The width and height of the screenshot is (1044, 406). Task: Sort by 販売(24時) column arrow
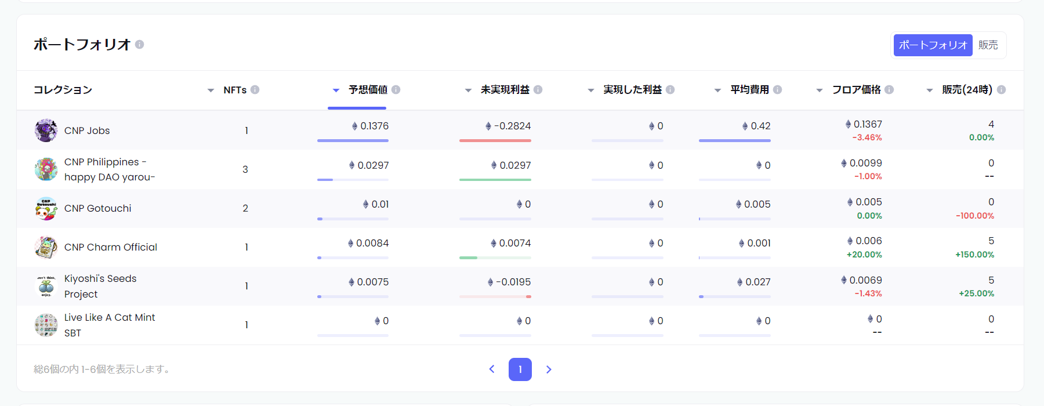pyautogui.click(x=930, y=90)
